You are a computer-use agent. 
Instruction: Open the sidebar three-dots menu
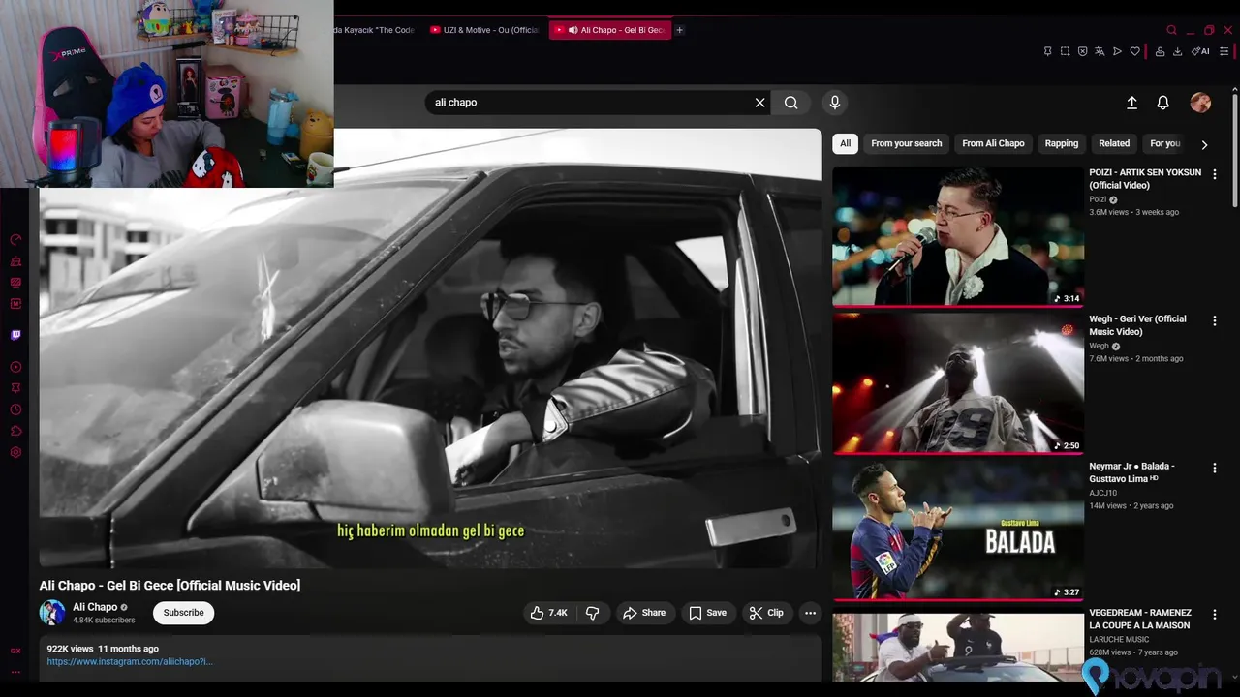(15, 672)
